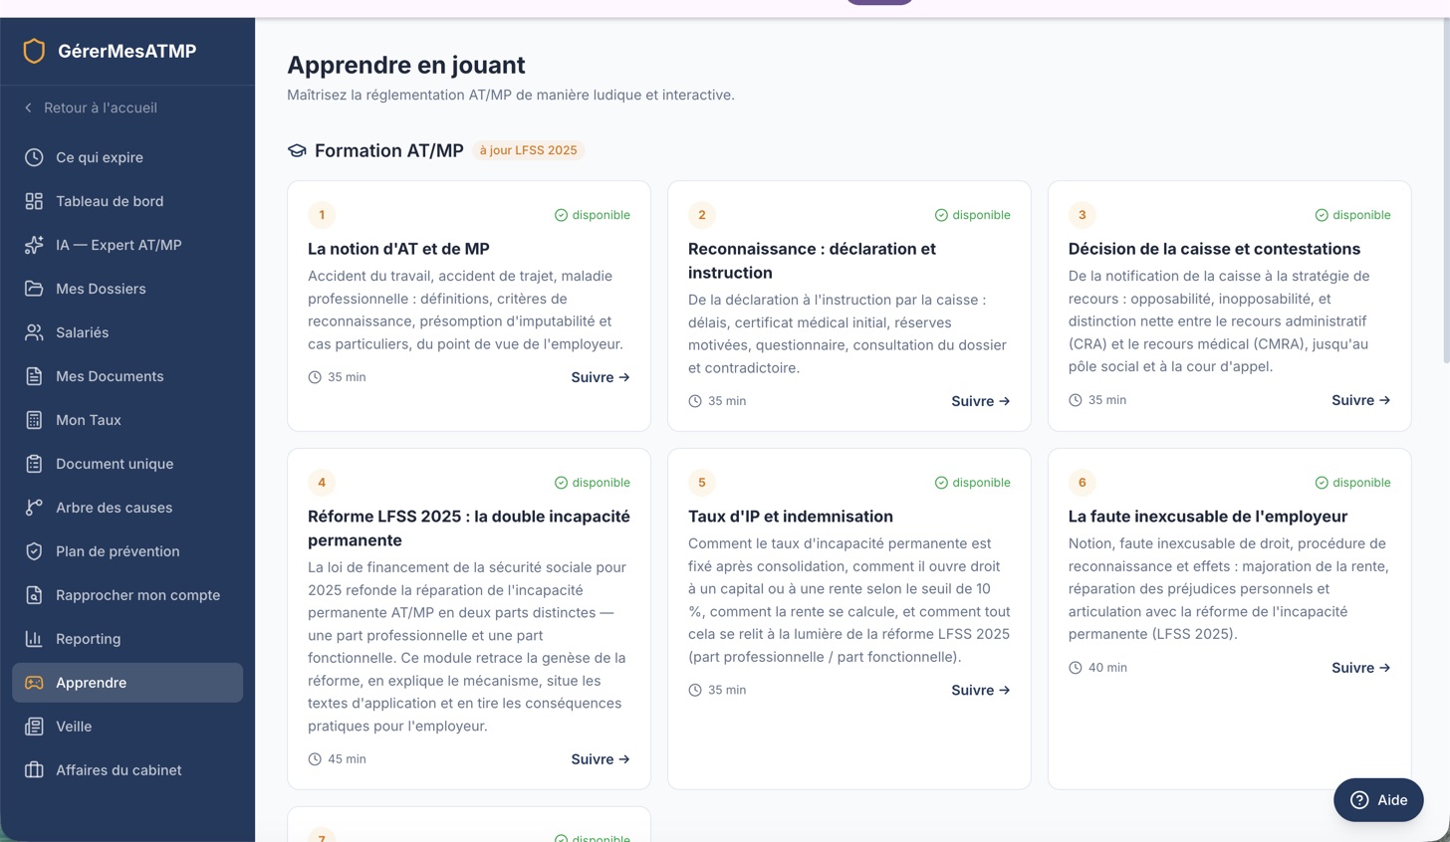This screenshot has width=1450, height=842.
Task: Click the people icon beside Salariés
Action: [34, 332]
